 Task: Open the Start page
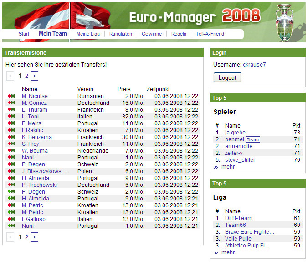(24, 34)
